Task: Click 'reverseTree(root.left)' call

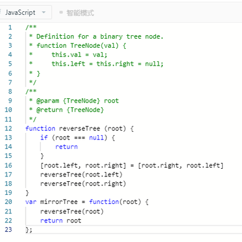Action: click(81, 175)
